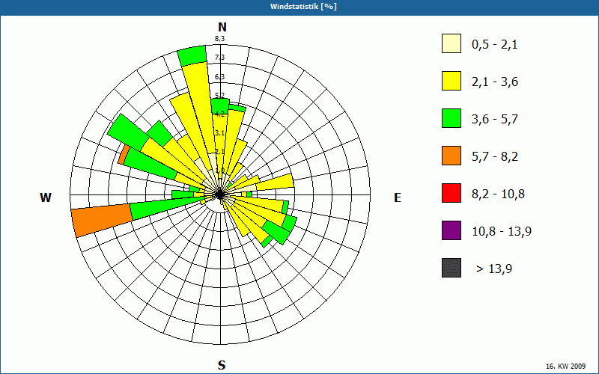Click the green tip of the north-northwest bar
Viewport: 599px width, 374px height.
[192, 55]
